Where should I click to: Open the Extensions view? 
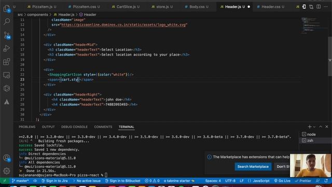coord(7,62)
